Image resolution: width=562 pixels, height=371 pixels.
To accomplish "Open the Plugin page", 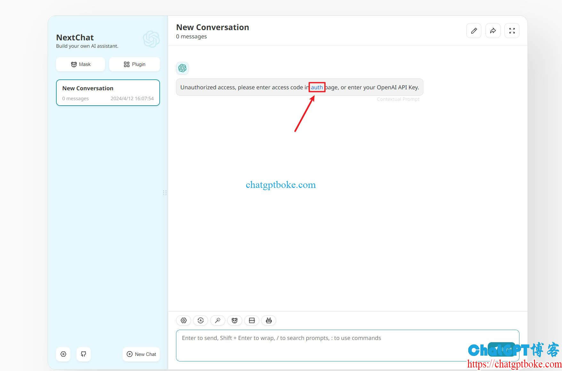I will 134,64.
